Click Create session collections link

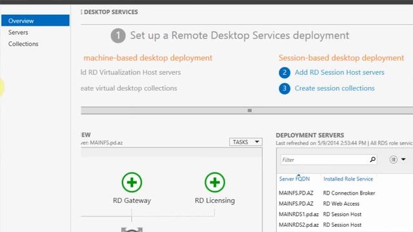point(334,88)
